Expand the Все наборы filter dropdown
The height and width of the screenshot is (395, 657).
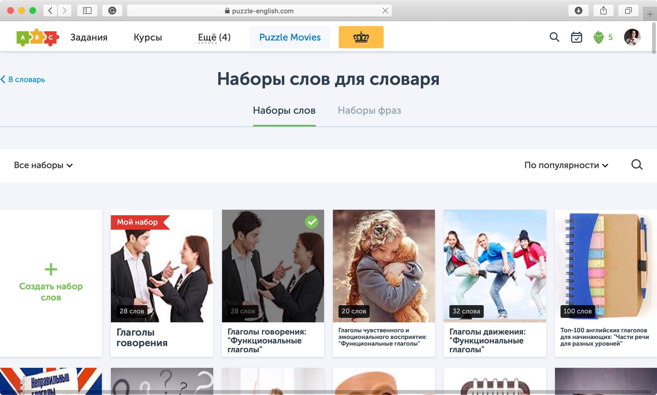click(43, 165)
